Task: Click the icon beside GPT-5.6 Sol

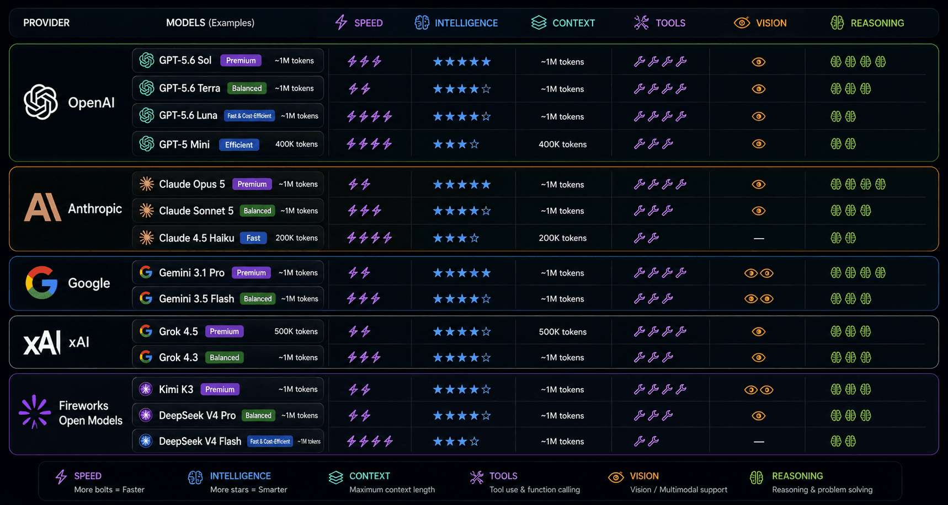Action: [x=147, y=60]
